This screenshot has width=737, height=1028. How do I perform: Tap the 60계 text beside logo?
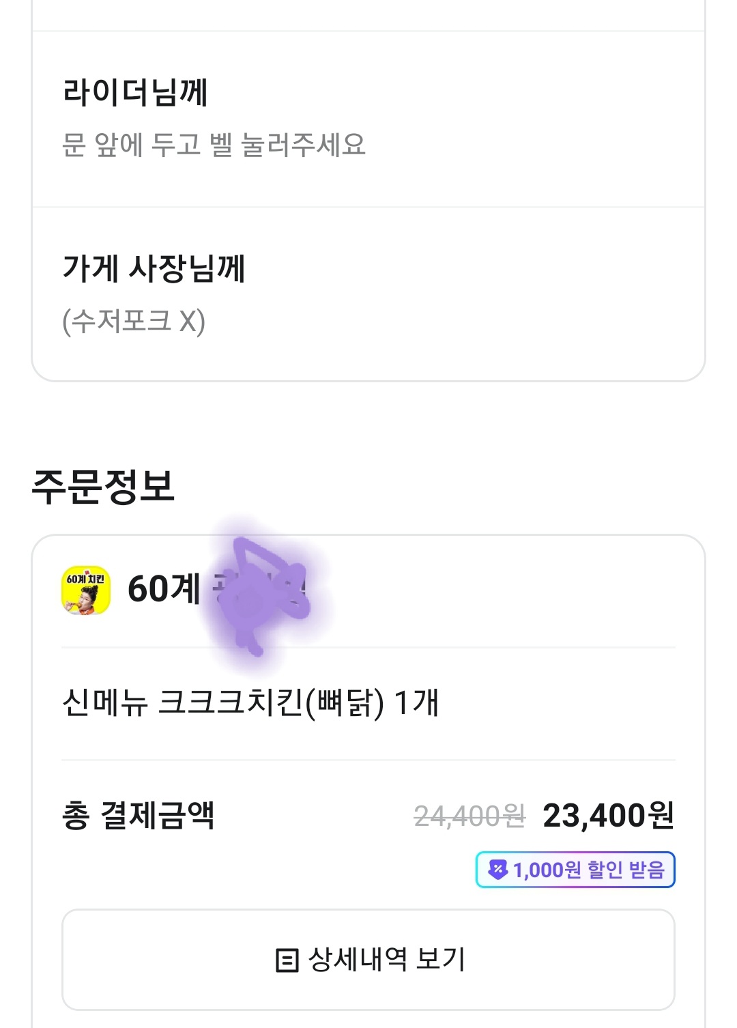pyautogui.click(x=164, y=589)
